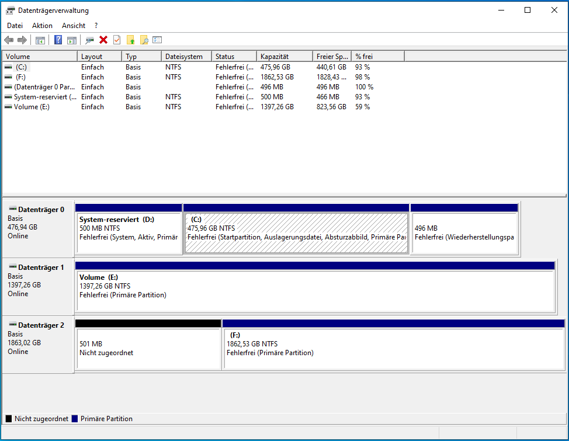Click the Datenträger 1 disk label panel
The height and width of the screenshot is (441, 569).
pos(38,287)
